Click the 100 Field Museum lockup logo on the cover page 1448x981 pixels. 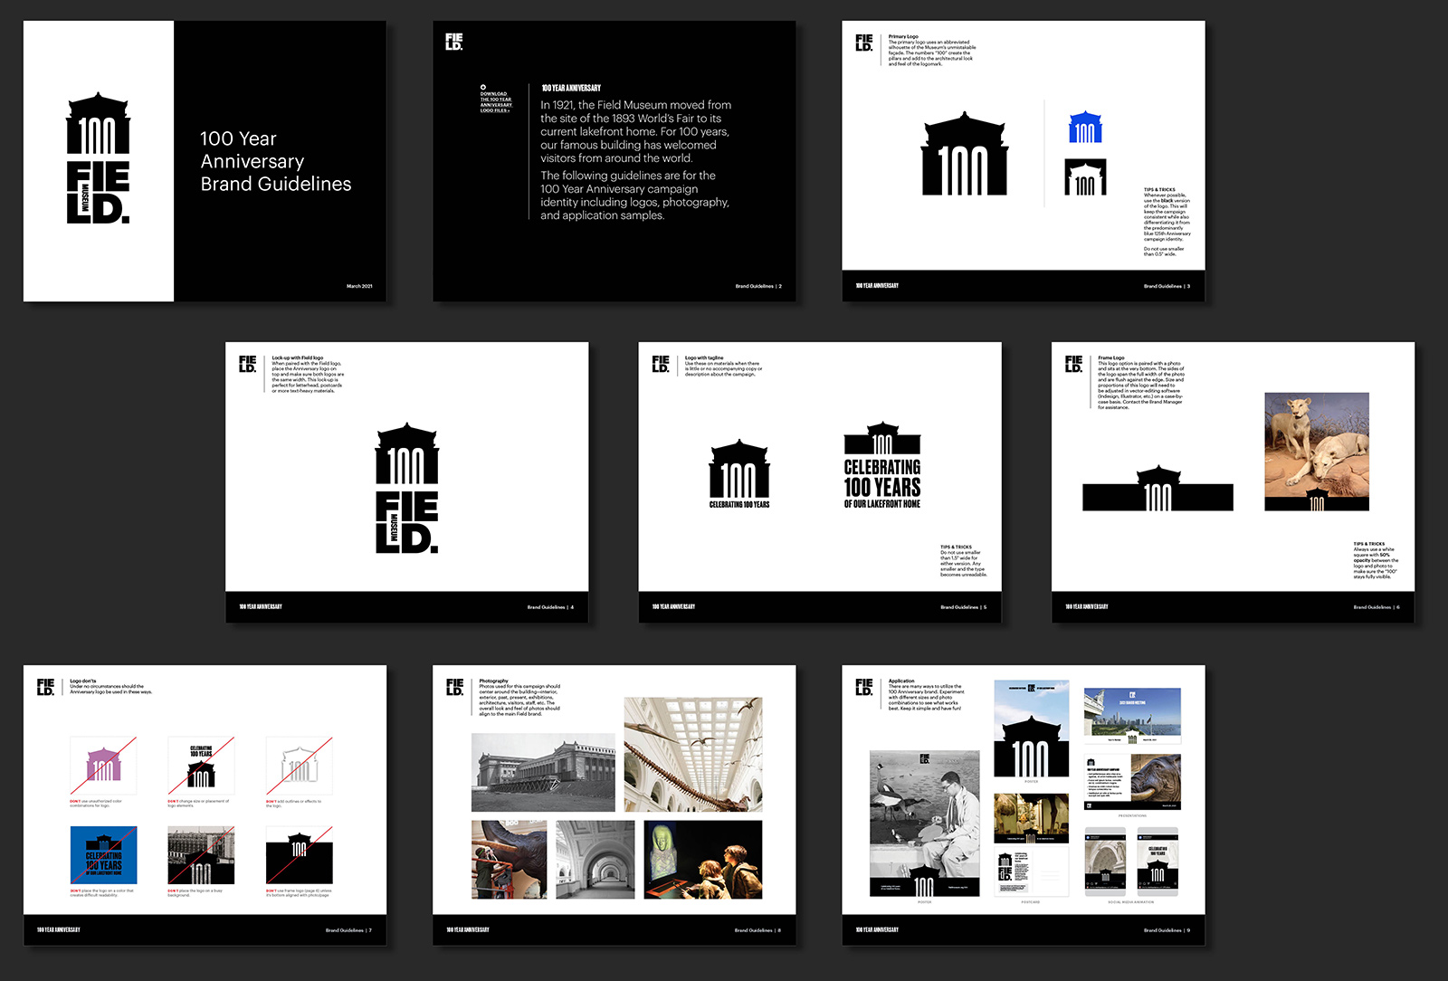tap(99, 157)
